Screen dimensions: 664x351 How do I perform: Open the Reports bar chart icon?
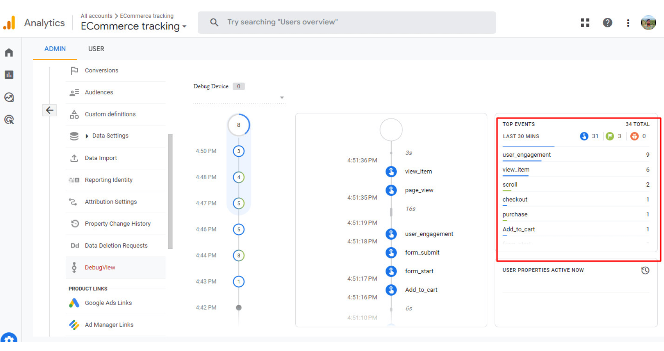click(9, 75)
